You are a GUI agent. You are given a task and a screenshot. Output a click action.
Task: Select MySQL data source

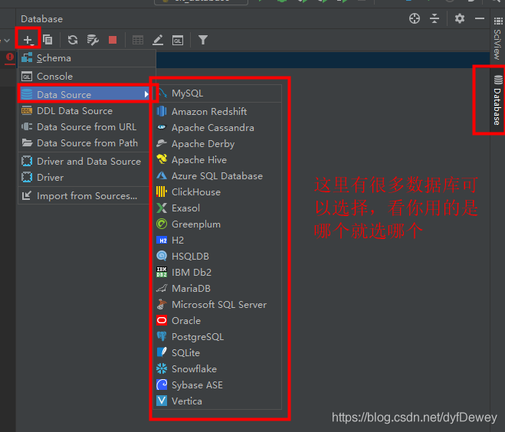pos(218,93)
